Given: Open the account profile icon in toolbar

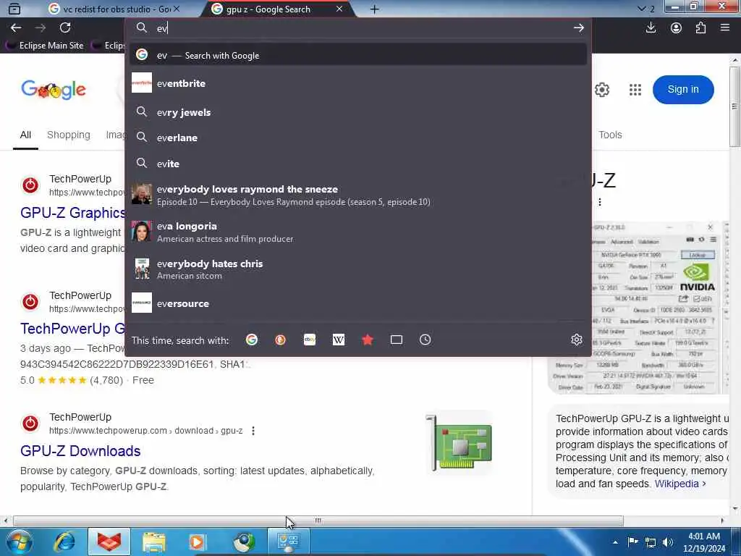Looking at the screenshot, I should coord(676,28).
